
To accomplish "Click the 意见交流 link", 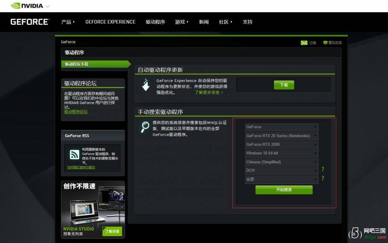I will [335, 43].
